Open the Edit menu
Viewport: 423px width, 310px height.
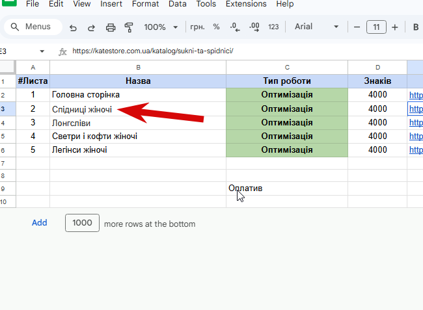[56, 4]
